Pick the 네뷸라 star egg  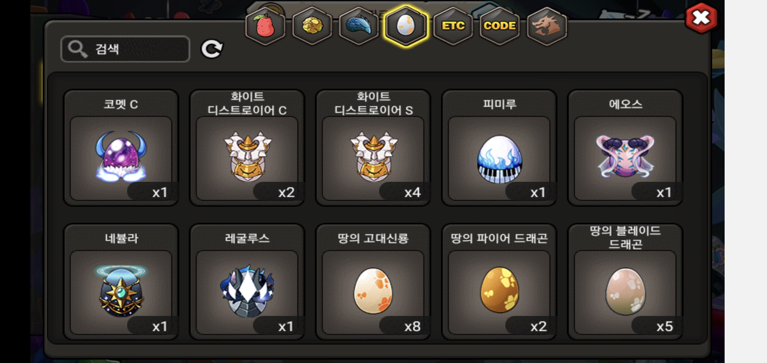pyautogui.click(x=121, y=282)
